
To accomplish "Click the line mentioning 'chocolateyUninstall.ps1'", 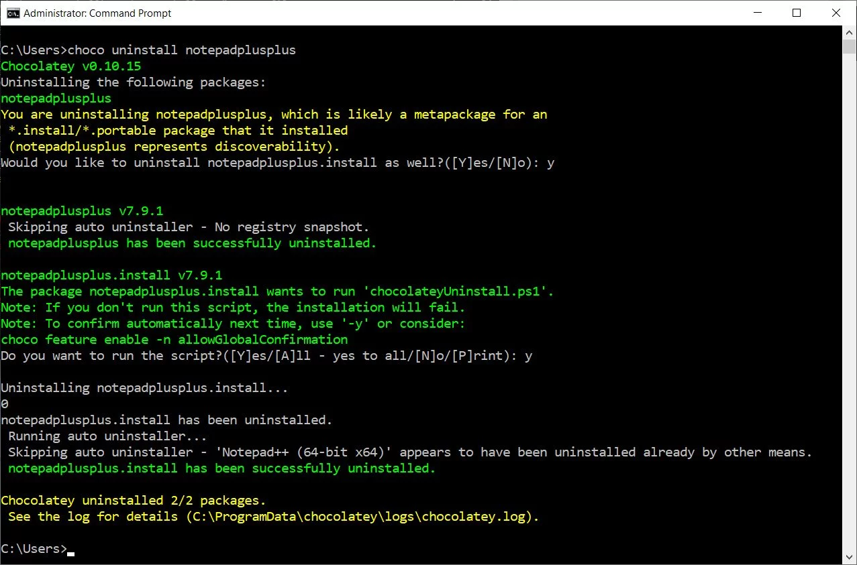I will pos(277,292).
